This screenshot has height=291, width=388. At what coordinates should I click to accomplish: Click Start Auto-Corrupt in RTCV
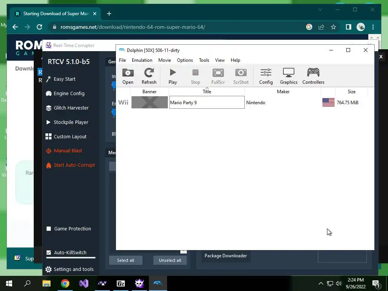(x=70, y=165)
